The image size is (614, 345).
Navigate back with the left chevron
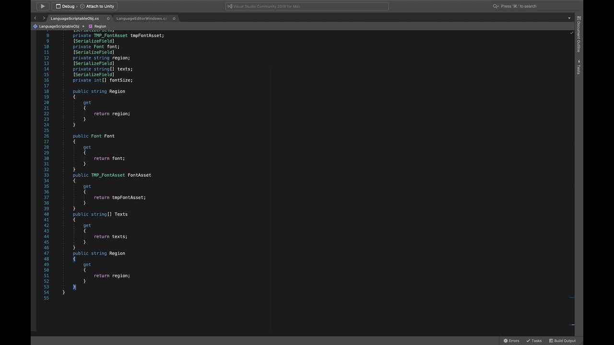click(35, 18)
